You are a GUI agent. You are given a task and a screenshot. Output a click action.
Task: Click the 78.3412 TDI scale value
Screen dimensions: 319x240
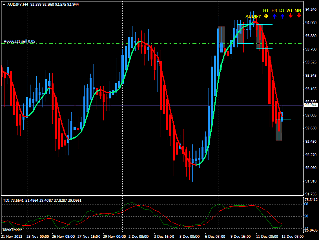[x=311, y=199]
